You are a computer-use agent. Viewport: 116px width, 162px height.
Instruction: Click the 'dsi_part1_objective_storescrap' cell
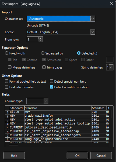click(x=58, y=131)
